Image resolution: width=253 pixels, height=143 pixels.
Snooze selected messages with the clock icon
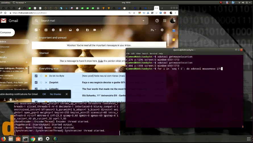click(78, 30)
